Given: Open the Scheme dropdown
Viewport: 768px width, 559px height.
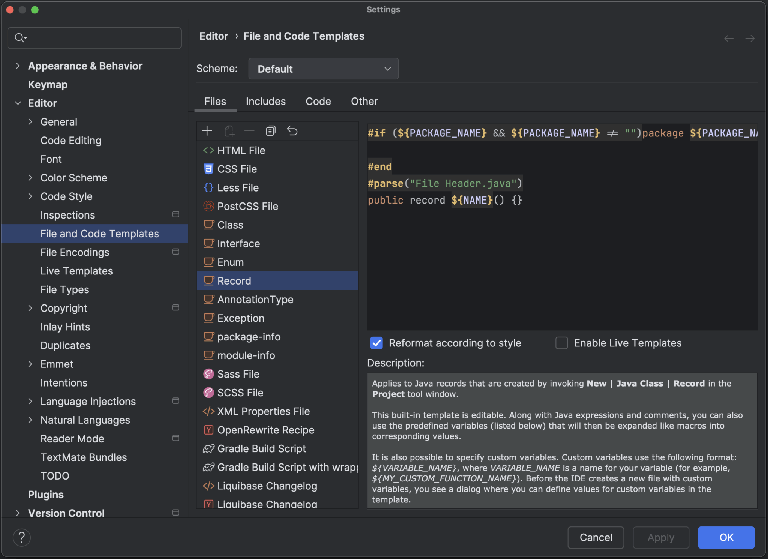Looking at the screenshot, I should [323, 69].
